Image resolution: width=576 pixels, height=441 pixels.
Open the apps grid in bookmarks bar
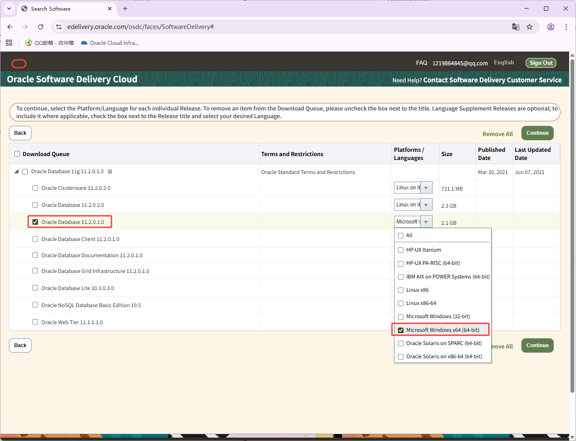point(9,43)
